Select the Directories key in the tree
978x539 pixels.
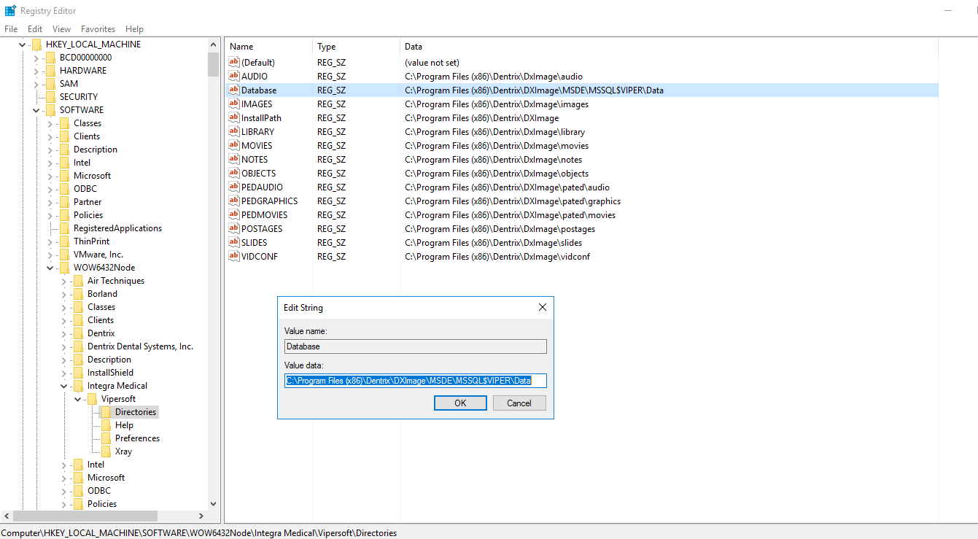[137, 411]
